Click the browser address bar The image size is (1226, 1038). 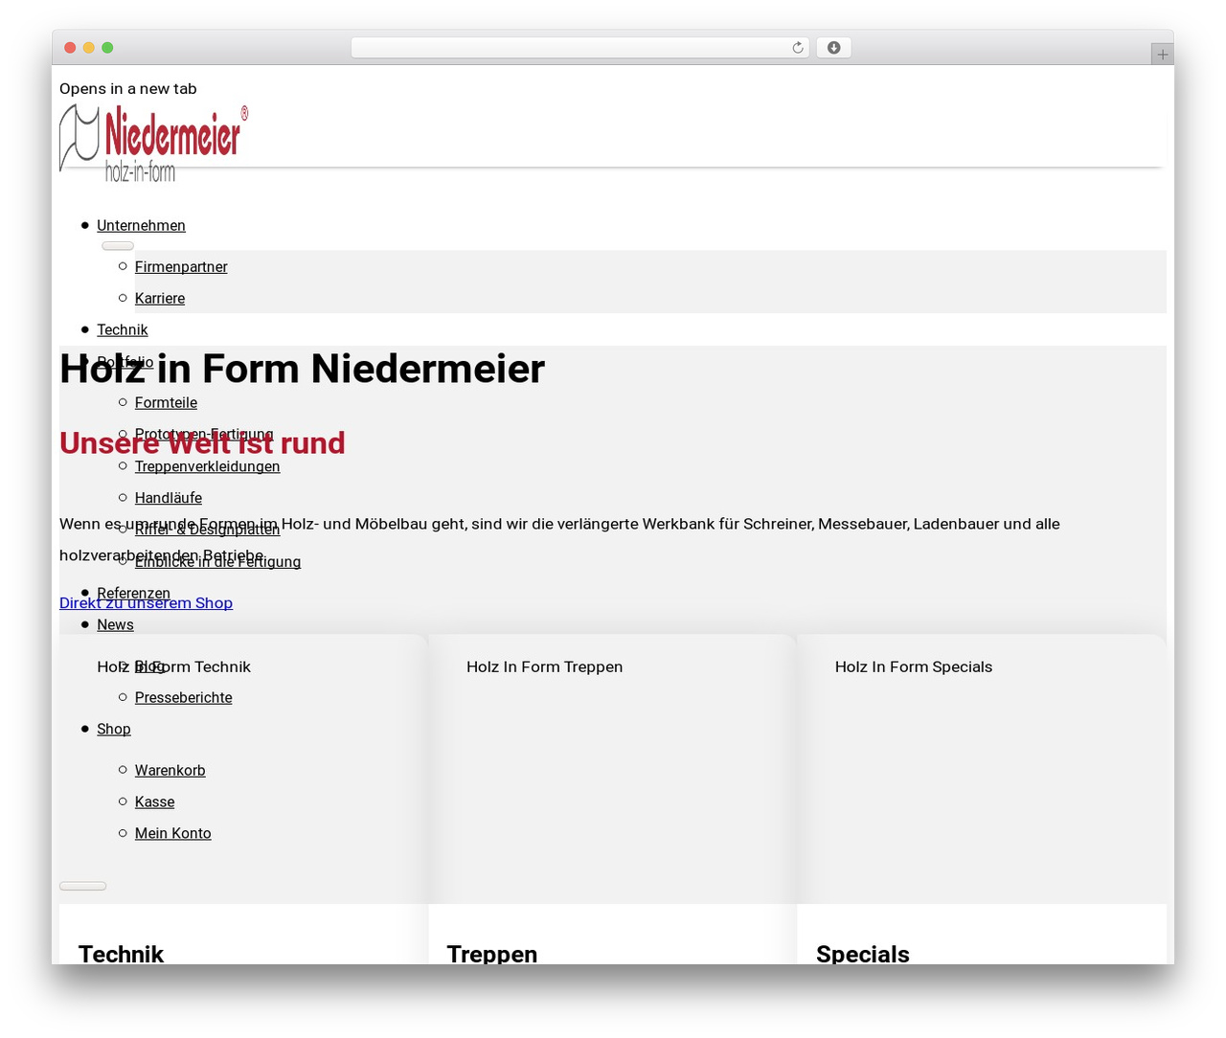click(579, 48)
